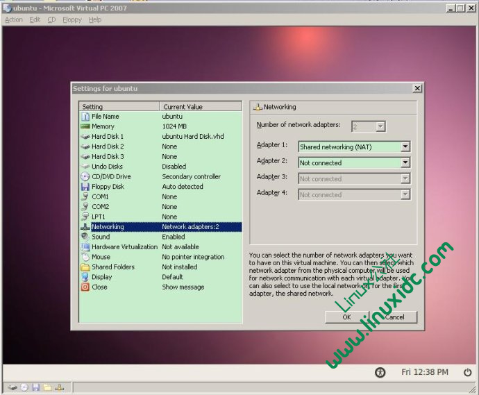Click the LPT1 port icon
This screenshot has height=395, width=479.
pyautogui.click(x=85, y=217)
